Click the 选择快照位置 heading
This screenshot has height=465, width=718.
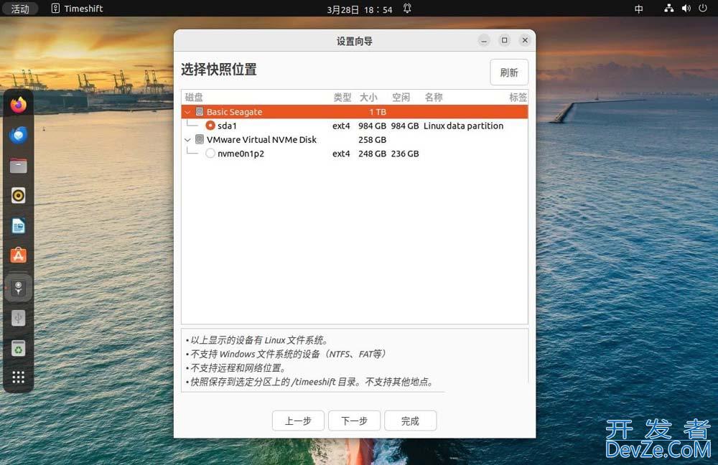click(x=219, y=70)
